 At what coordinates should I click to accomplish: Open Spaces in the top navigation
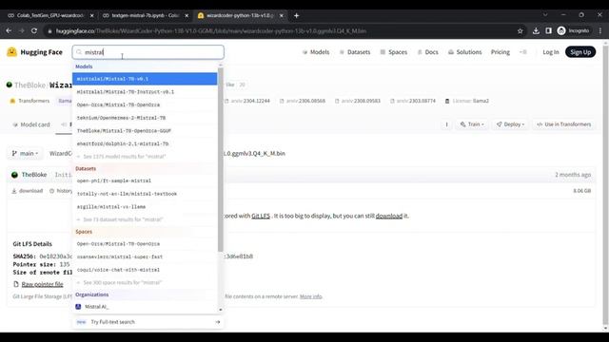(394, 52)
